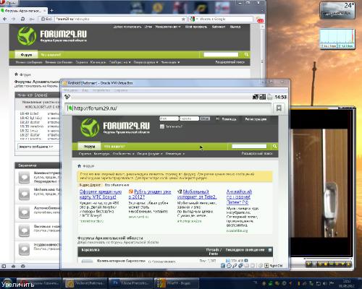Click the Android browser URL field

point(168,108)
